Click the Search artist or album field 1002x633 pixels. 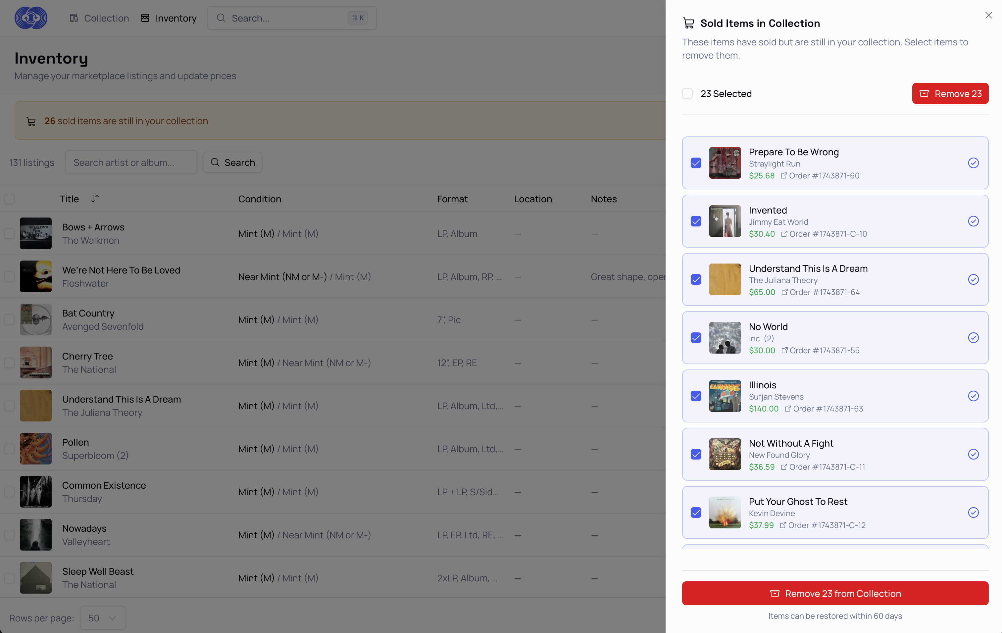coord(131,163)
